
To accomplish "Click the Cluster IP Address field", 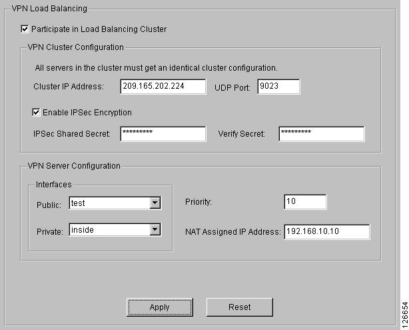I will pyautogui.click(x=163, y=87).
